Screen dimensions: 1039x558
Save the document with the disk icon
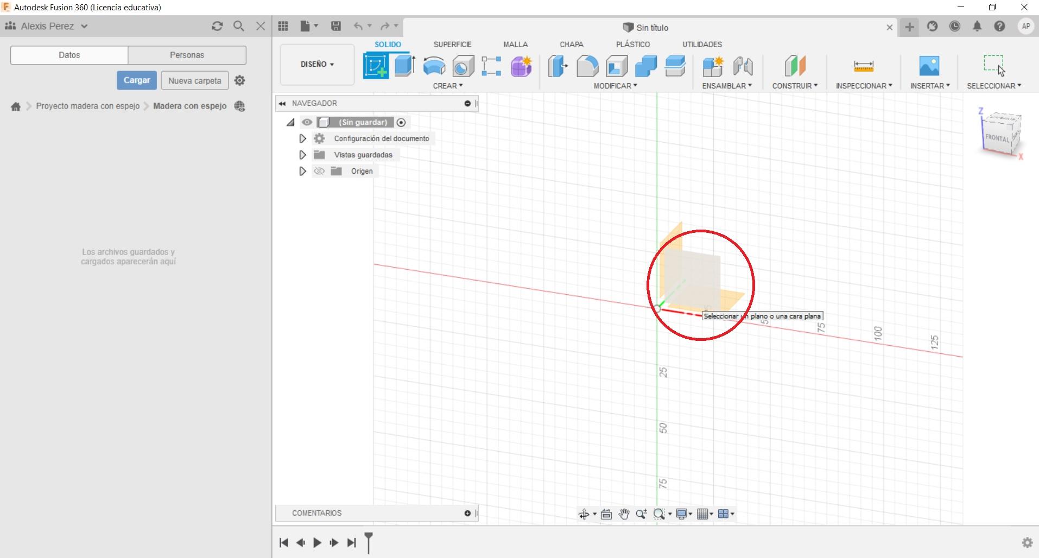[336, 26]
